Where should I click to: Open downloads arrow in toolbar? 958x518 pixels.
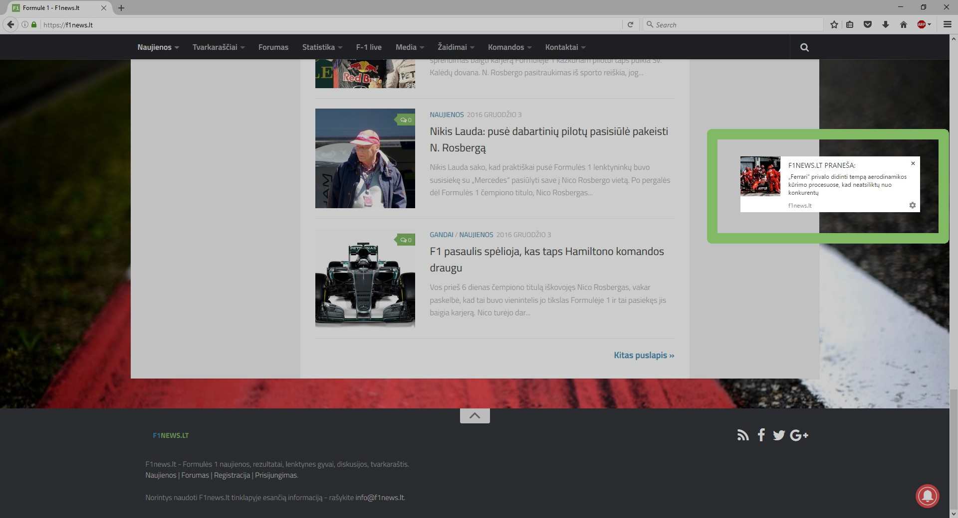[x=886, y=24]
